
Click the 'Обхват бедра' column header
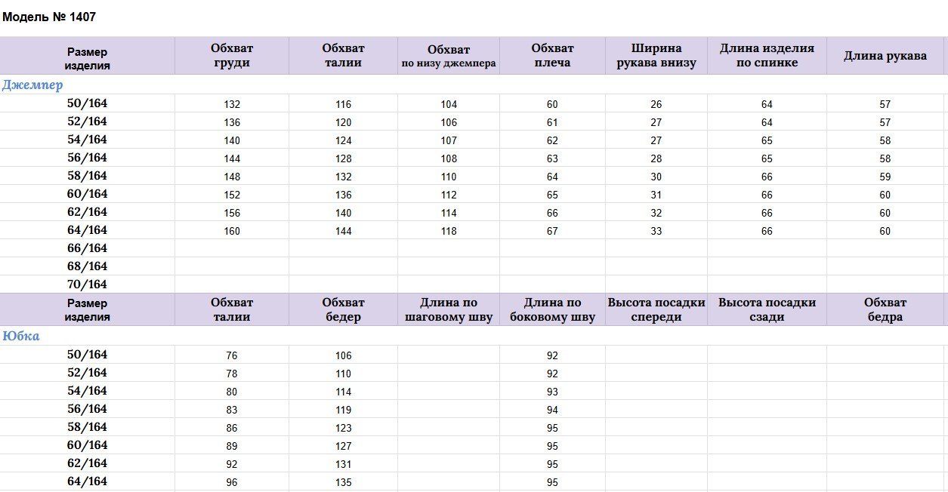885,309
